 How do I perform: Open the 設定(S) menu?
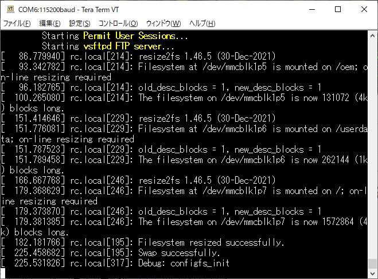[80, 24]
